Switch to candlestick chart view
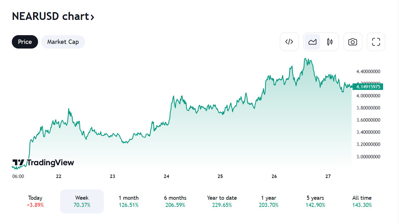Screen dimensions: 399x224 coord(330,42)
